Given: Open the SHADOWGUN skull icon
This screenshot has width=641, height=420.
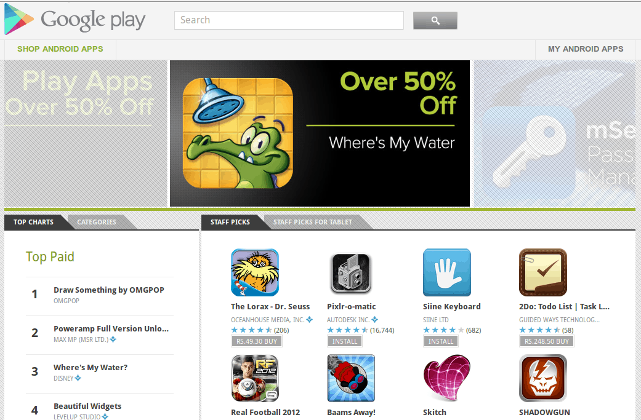Looking at the screenshot, I should point(543,378).
